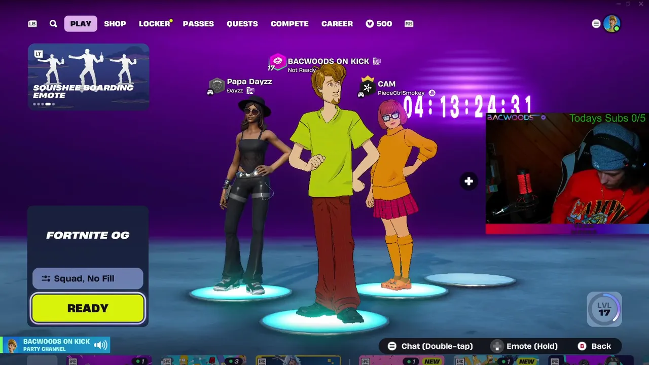Screen dimensions: 649x365
Task: Click the BACWOODS webcam overlay label
Action: pos(516,118)
